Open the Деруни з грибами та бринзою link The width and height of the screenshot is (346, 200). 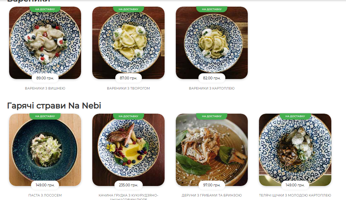[x=212, y=195]
